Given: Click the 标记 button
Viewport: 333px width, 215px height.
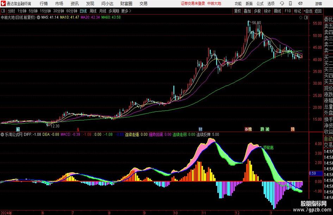Looking at the screenshot, I should click(x=297, y=11).
